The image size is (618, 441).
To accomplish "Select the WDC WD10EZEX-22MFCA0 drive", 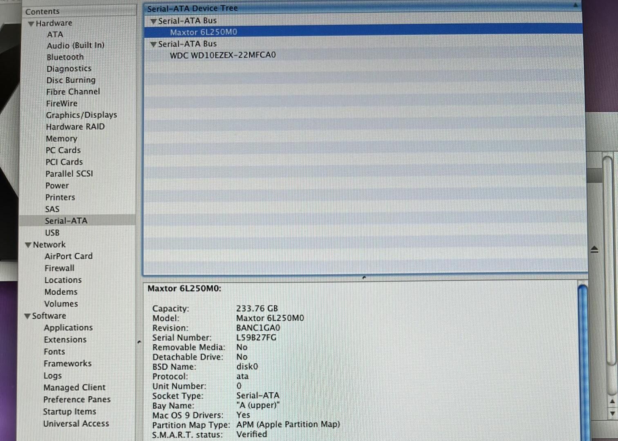I will [223, 55].
